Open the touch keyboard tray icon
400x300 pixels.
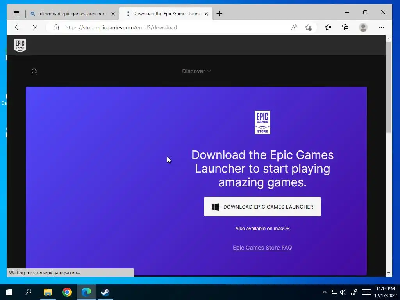(x=366, y=292)
